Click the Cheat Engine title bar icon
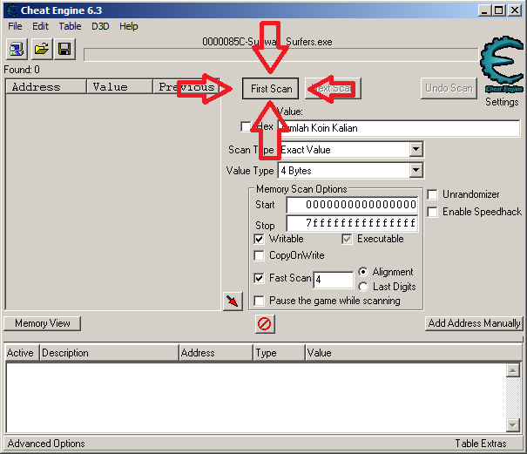This screenshot has height=454, width=527. point(12,10)
